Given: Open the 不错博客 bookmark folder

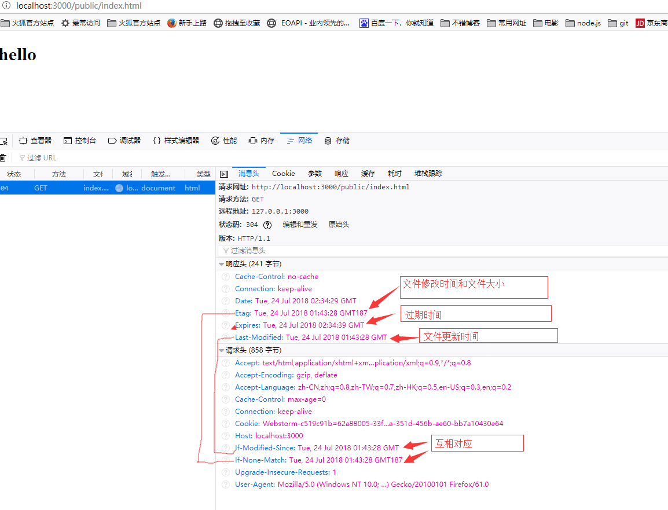Looking at the screenshot, I should point(460,23).
